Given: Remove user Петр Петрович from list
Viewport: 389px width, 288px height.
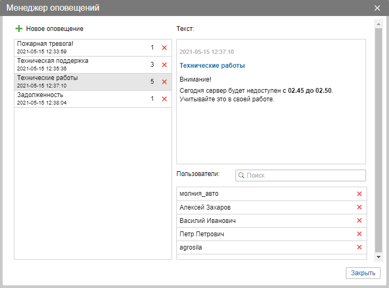Looking at the screenshot, I should pyautogui.click(x=359, y=234).
